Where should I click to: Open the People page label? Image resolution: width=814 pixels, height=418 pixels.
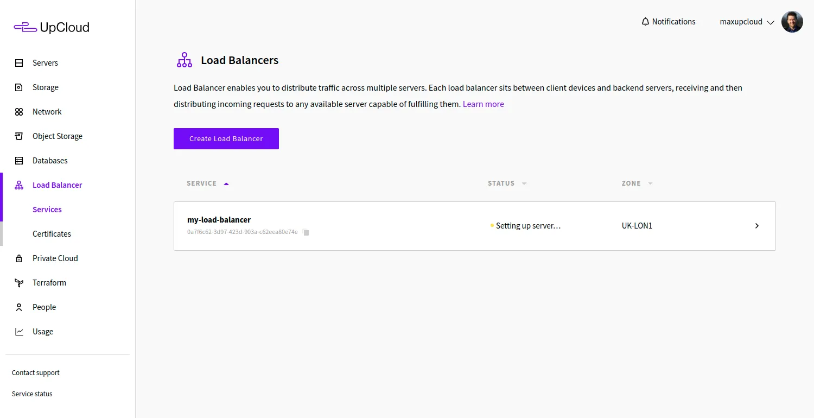(x=44, y=307)
